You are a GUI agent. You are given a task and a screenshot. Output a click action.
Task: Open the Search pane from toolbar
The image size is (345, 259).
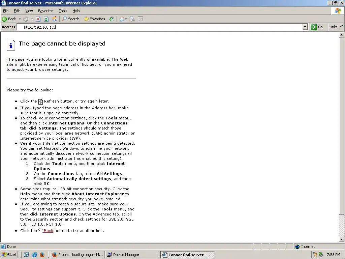[x=71, y=19]
